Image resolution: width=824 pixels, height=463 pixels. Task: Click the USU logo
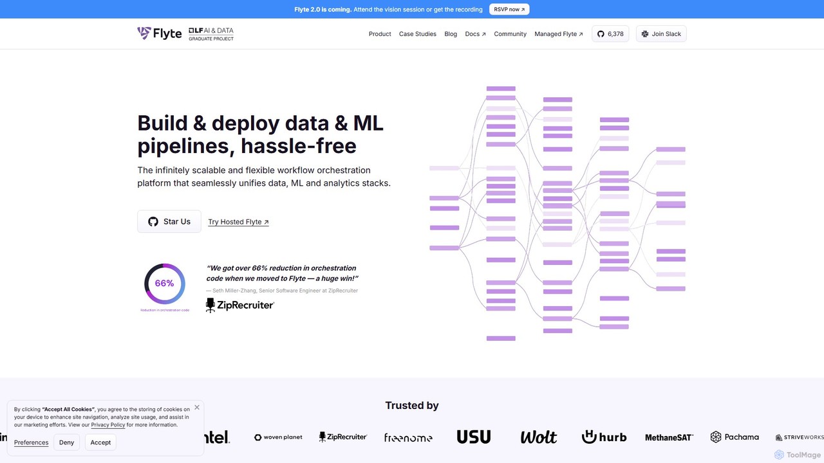474,437
